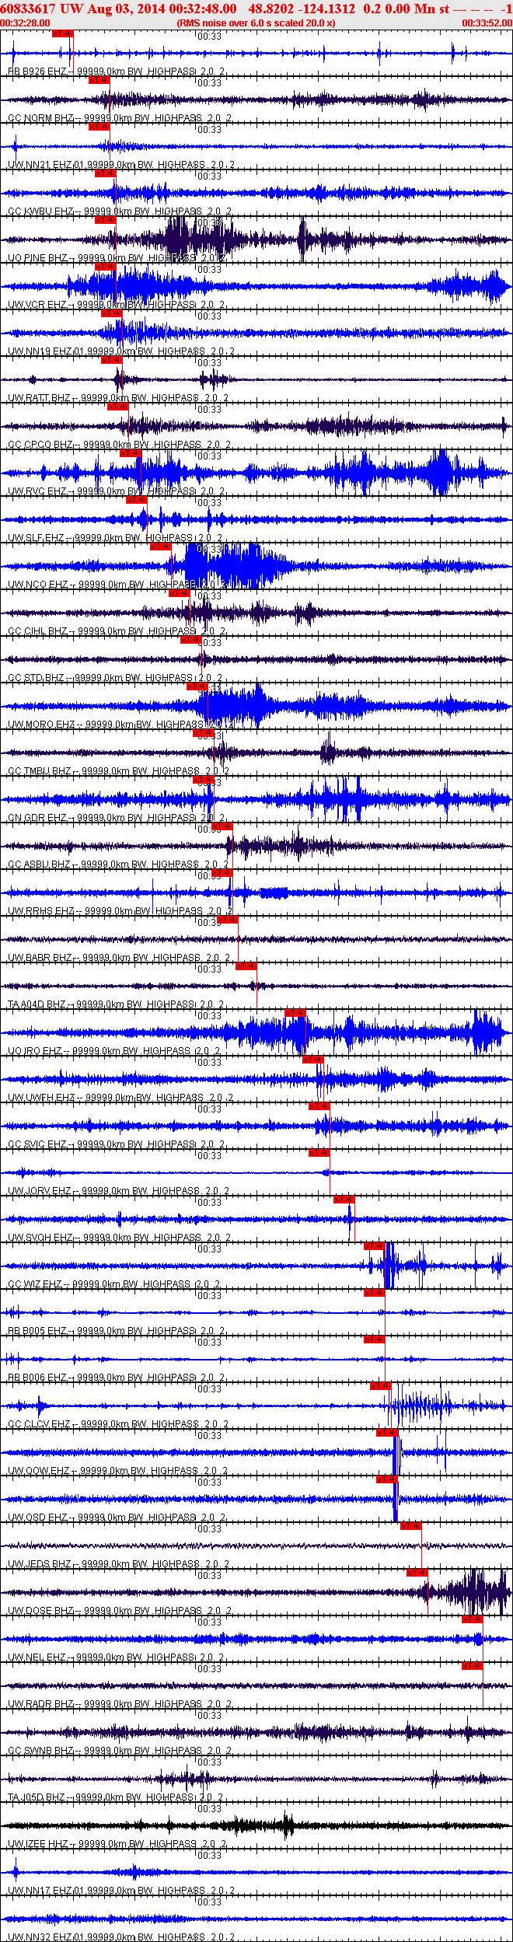Select the GC CPCO BHZ station label
The height and width of the screenshot is (1942, 513).
(x=120, y=445)
